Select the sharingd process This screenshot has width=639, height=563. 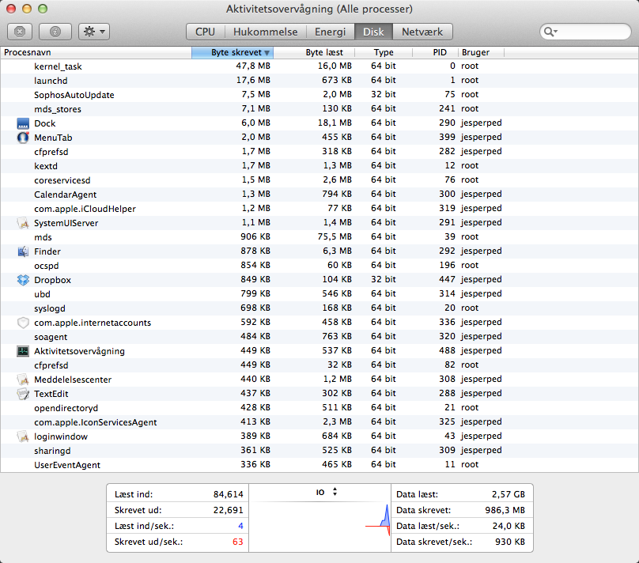tap(319, 451)
